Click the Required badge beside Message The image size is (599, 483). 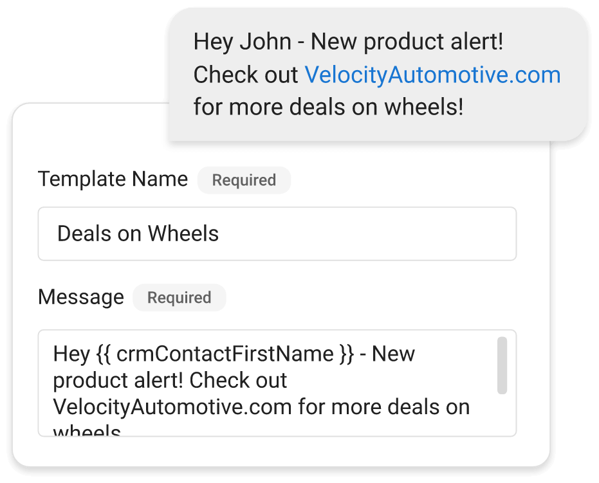(179, 298)
